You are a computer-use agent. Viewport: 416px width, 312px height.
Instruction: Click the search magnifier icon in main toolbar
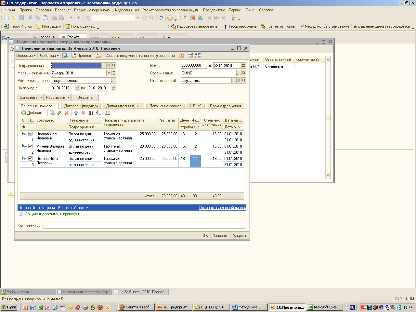click(x=88, y=18)
